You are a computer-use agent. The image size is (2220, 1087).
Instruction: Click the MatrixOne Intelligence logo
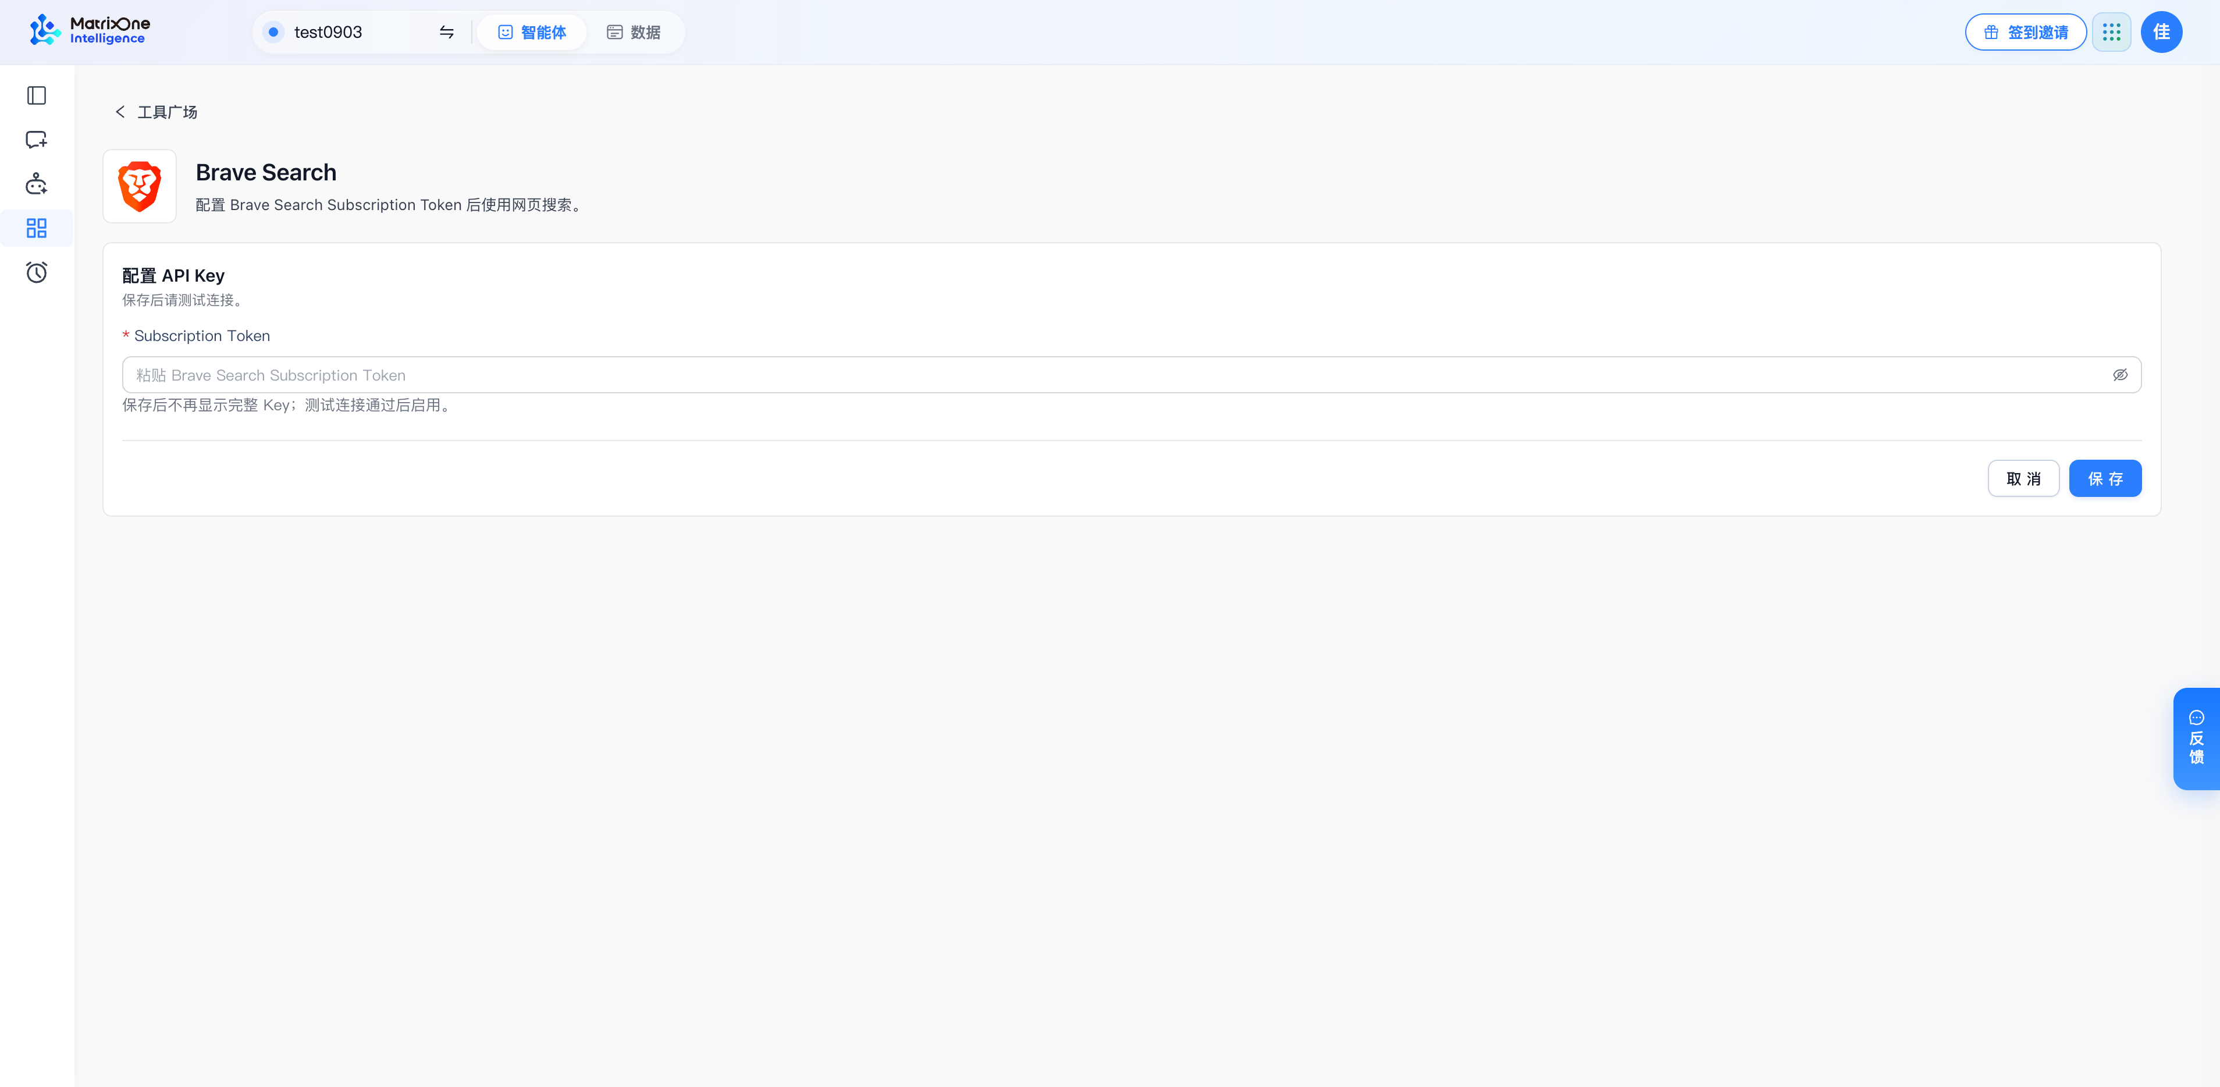point(89,31)
